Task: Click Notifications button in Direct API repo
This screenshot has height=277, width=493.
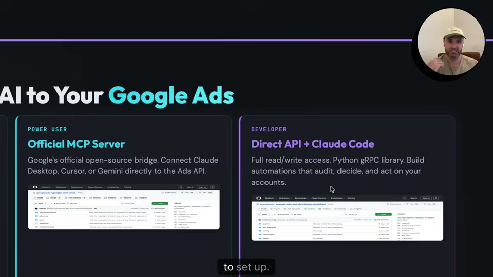Action: pyautogui.click(x=394, y=204)
